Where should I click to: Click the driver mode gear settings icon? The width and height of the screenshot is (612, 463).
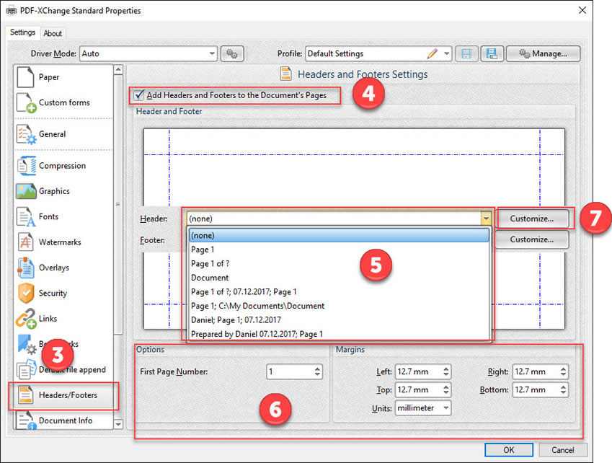pos(232,53)
